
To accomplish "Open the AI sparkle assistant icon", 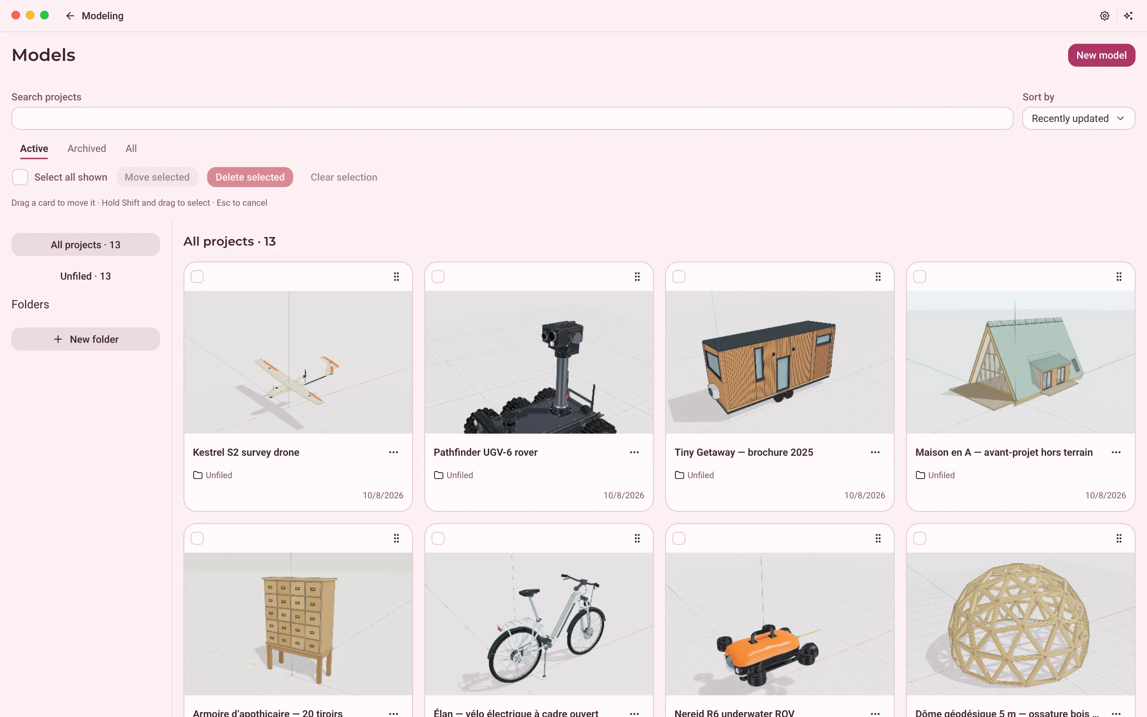I will [1128, 16].
